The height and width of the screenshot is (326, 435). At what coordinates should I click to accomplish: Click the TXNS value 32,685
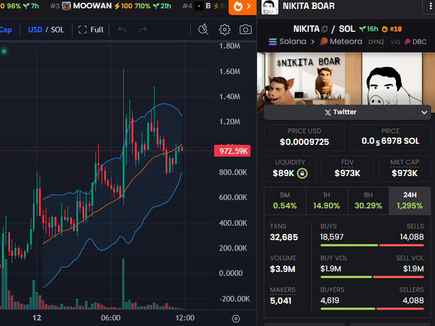click(284, 237)
